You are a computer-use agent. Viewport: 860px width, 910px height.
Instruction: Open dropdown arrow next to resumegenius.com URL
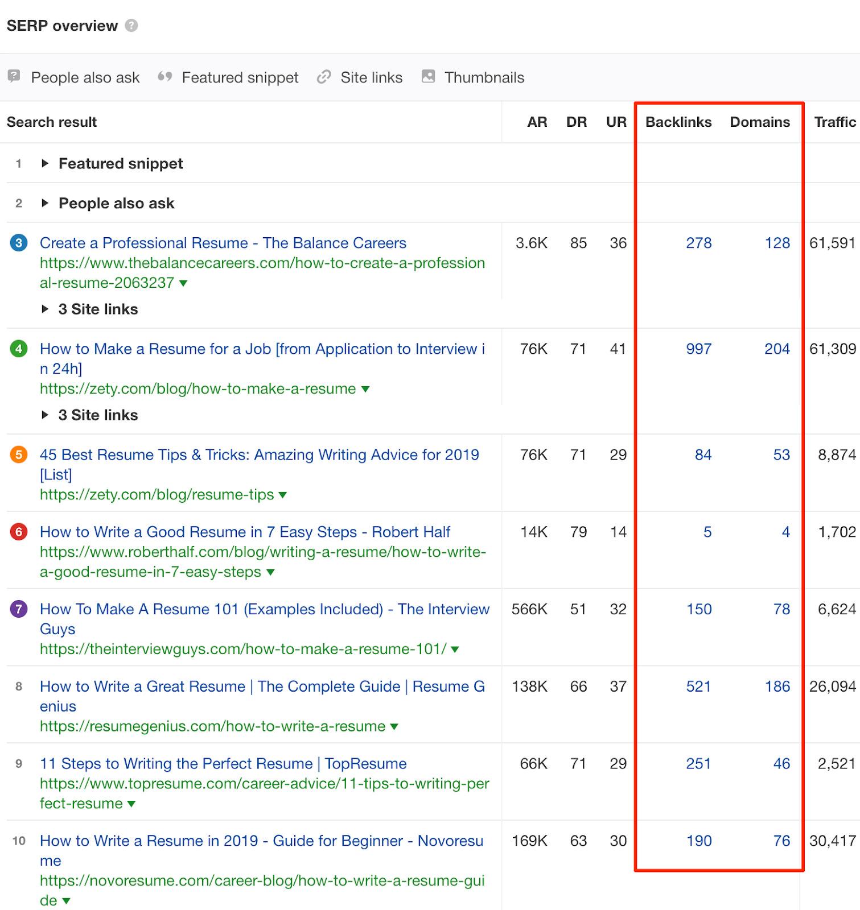[394, 727]
